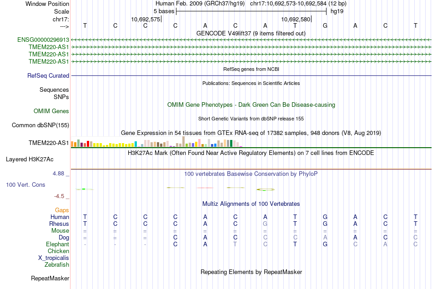Click the ENSG00000296913 arrowed transcript line
The image size is (432, 289).
click(251, 40)
